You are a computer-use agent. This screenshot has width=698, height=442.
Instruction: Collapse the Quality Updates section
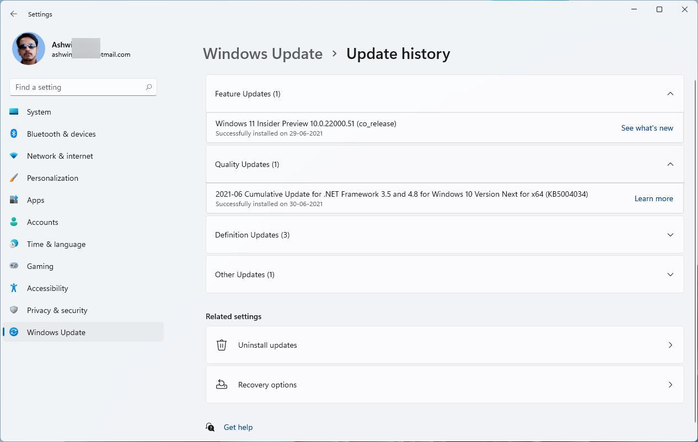[444, 164]
